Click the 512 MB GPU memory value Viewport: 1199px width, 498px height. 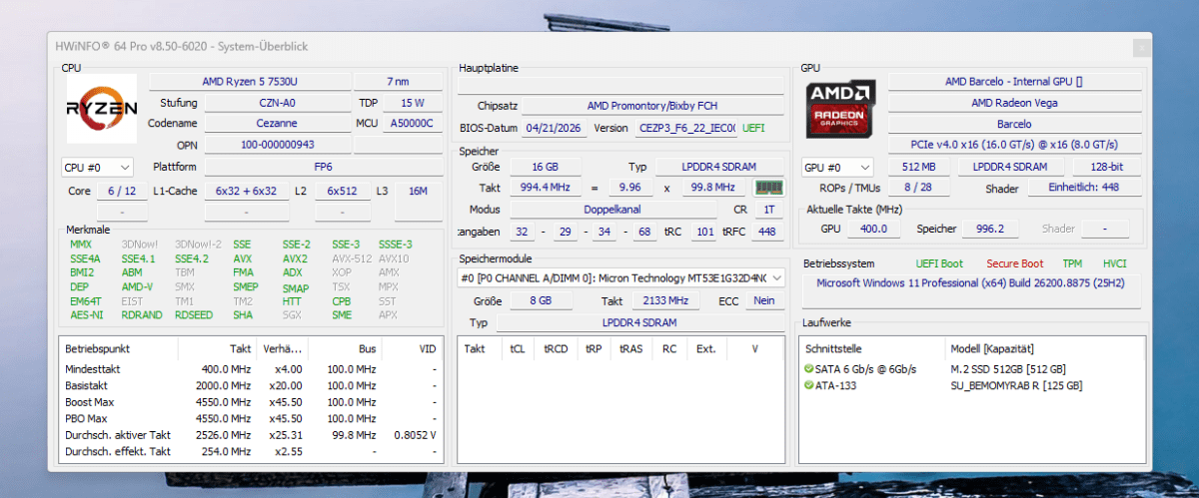(918, 168)
